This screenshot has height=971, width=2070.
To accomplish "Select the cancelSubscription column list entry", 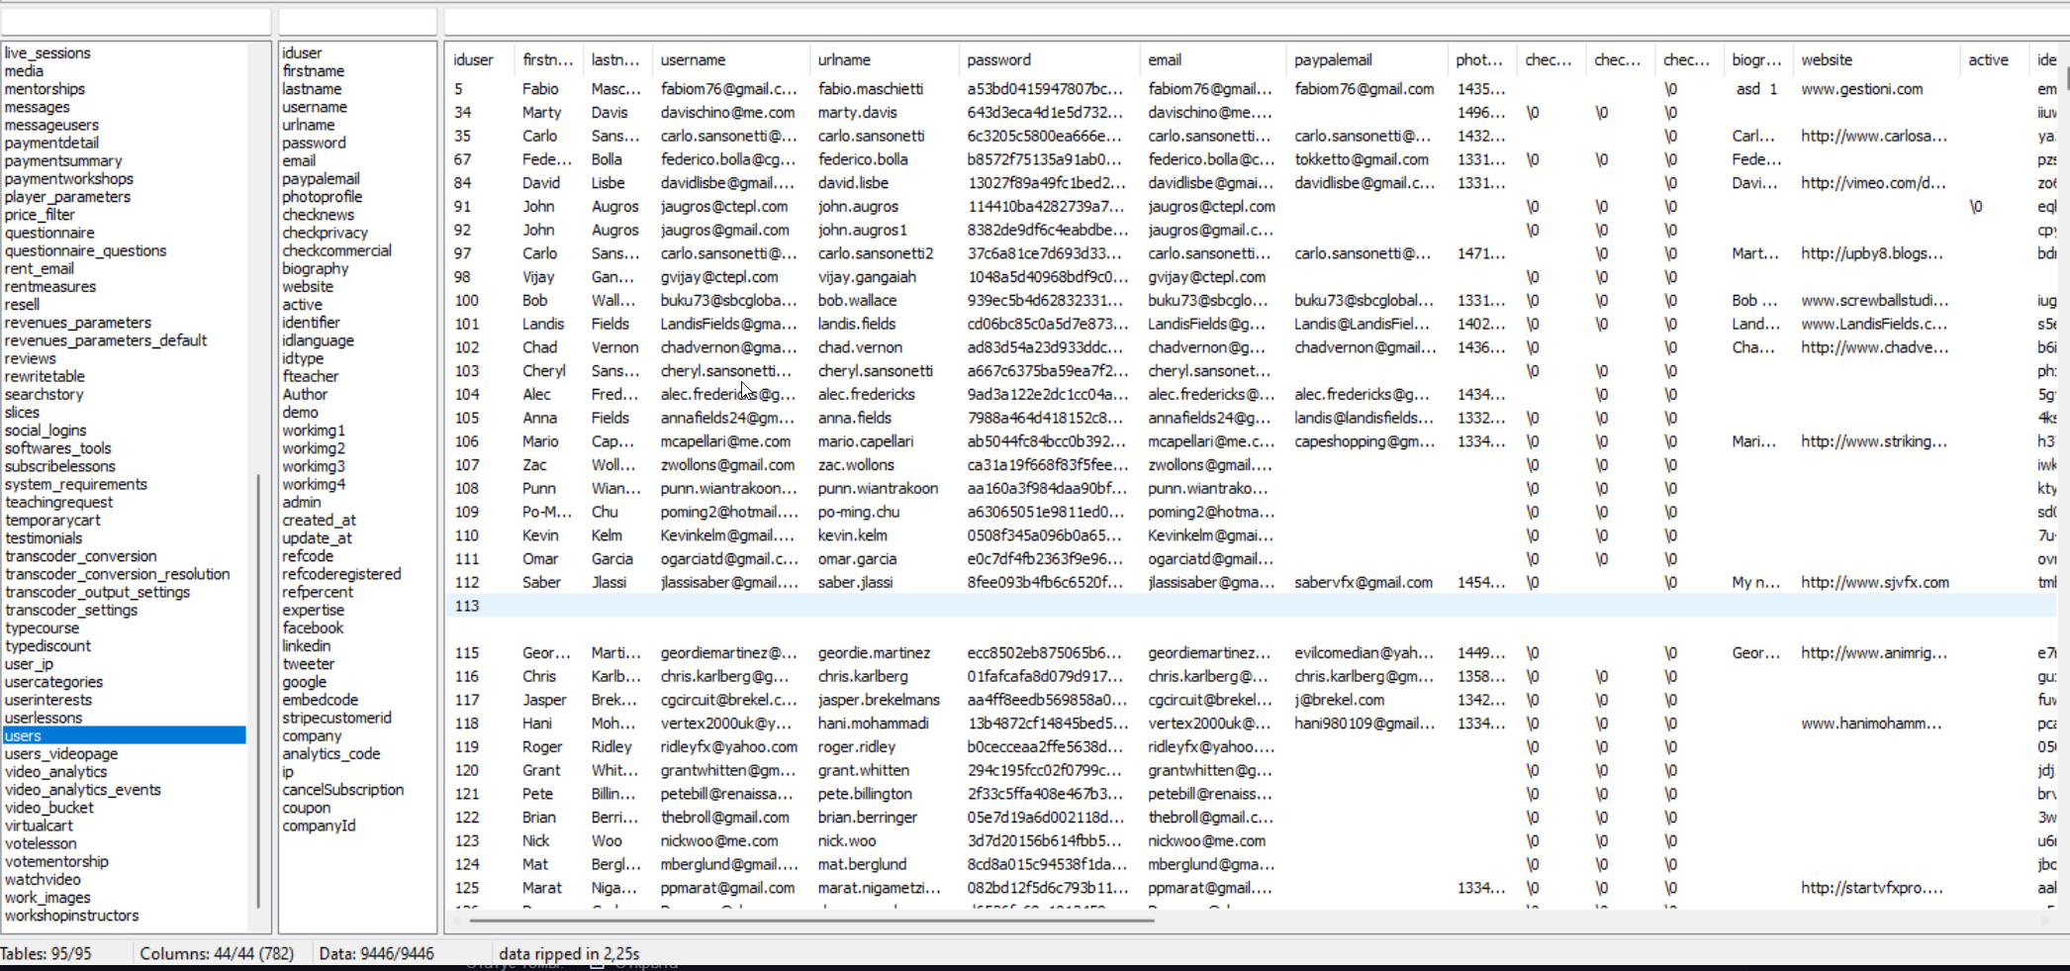I will (342, 790).
